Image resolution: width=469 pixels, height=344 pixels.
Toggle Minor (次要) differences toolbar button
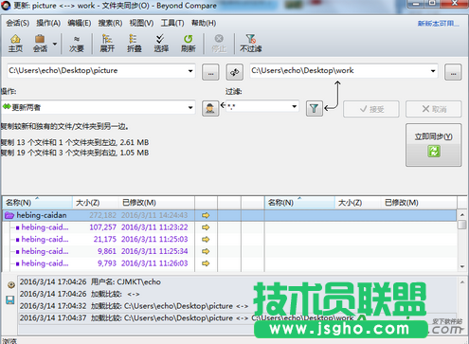(x=77, y=44)
